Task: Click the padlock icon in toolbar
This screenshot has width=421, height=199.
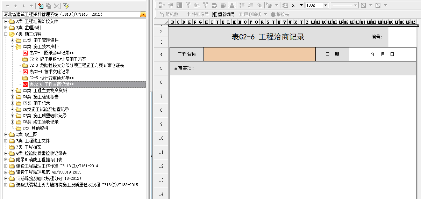Action: tap(231, 5)
